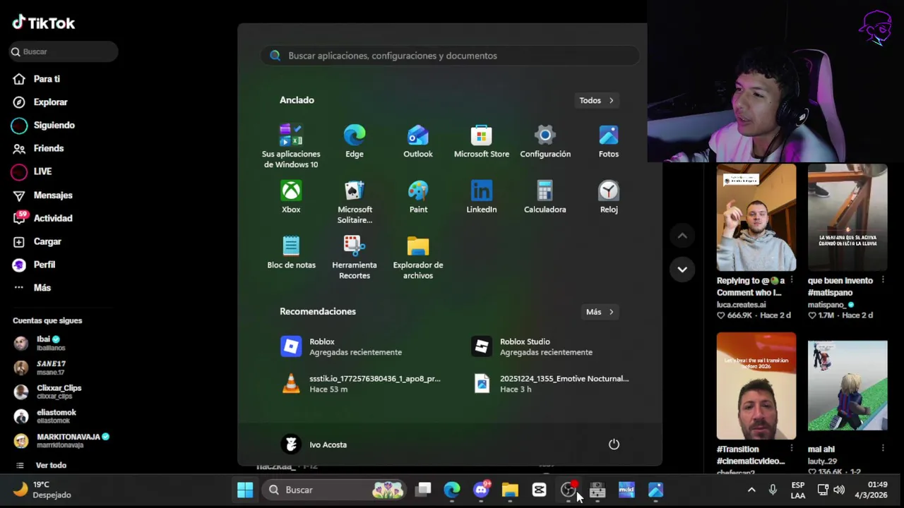Open Sus aplicaciones de Windows 10 folder
Image resolution: width=904 pixels, height=508 pixels.
coord(291,147)
